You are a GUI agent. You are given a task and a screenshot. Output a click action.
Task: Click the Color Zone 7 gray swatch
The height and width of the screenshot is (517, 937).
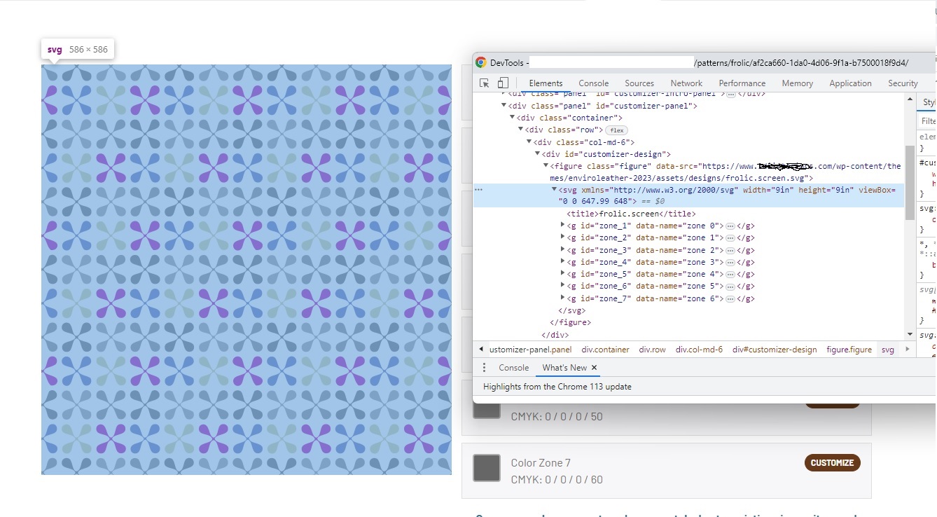pyautogui.click(x=487, y=468)
